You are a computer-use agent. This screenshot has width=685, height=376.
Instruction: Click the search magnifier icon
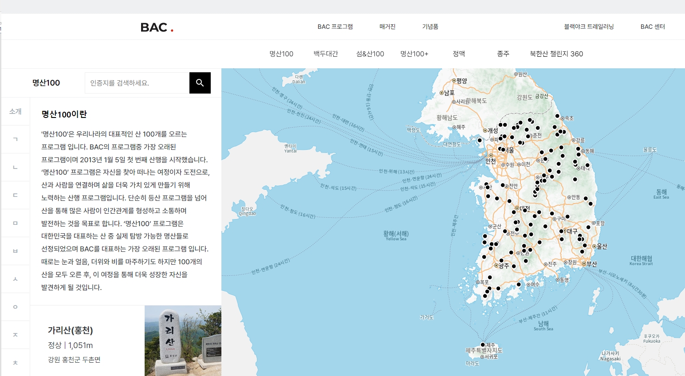[200, 82]
